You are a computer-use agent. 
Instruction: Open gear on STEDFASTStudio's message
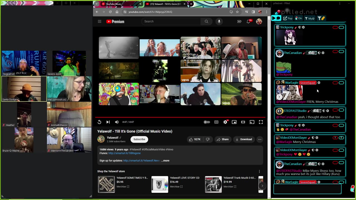[x=328, y=111]
